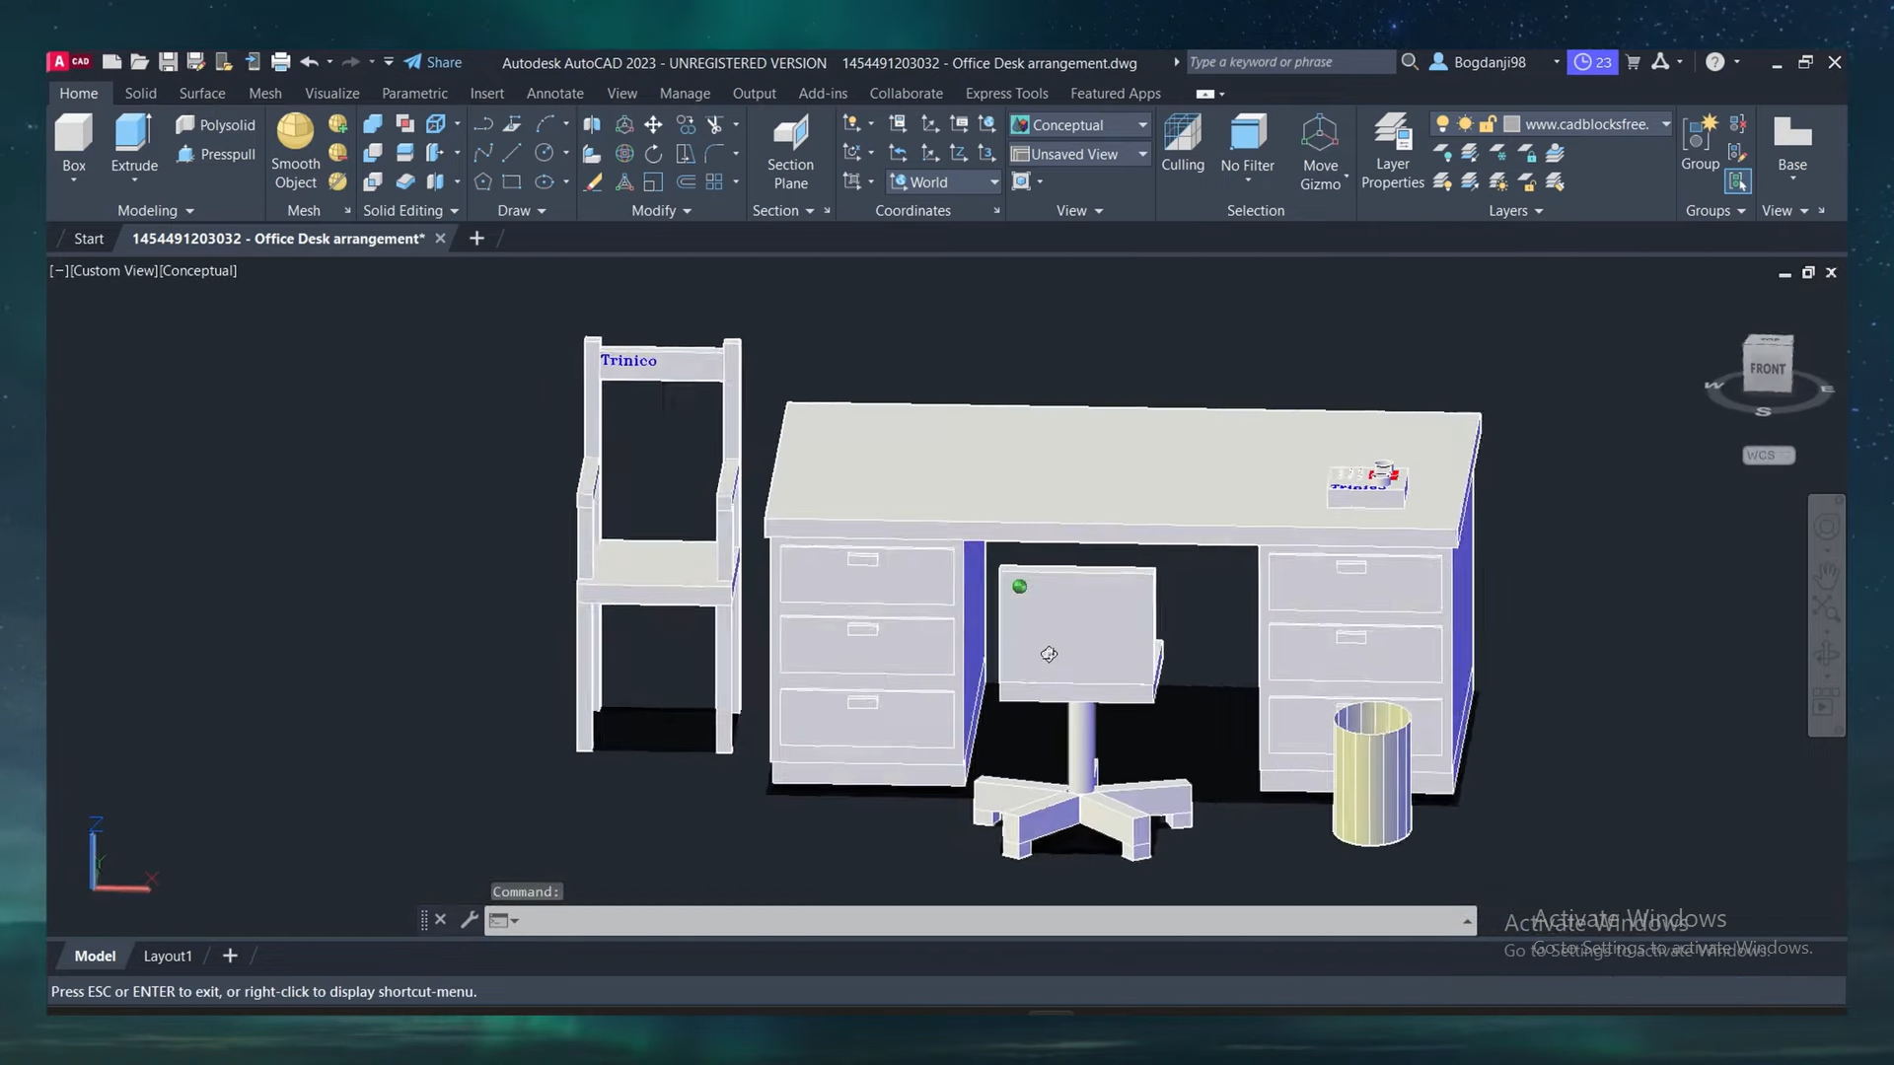Click the Move Gizmo button
This screenshot has width=1894, height=1065.
pyautogui.click(x=1320, y=151)
